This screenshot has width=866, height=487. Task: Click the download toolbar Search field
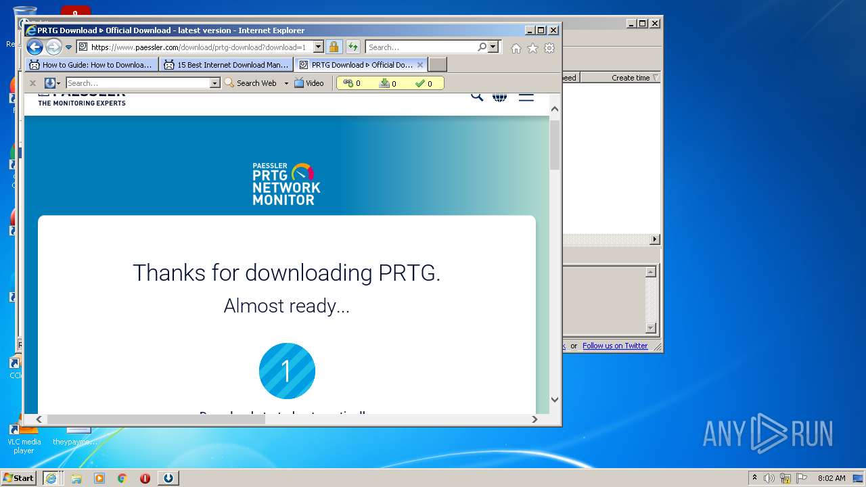(138, 83)
